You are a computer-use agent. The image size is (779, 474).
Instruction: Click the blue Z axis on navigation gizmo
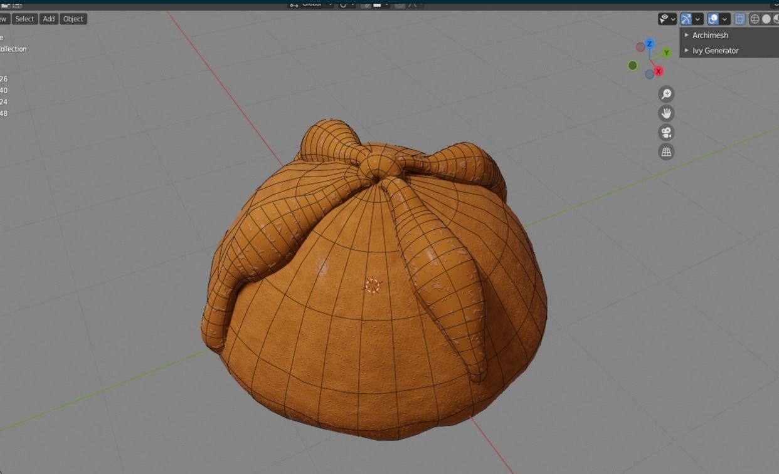point(650,44)
